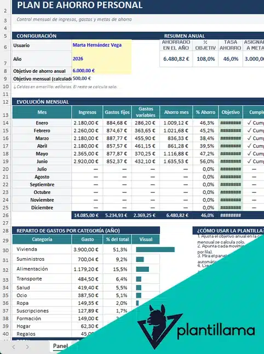Select total income 14.085,00 €
The height and width of the screenshot is (354, 264).
87,215
